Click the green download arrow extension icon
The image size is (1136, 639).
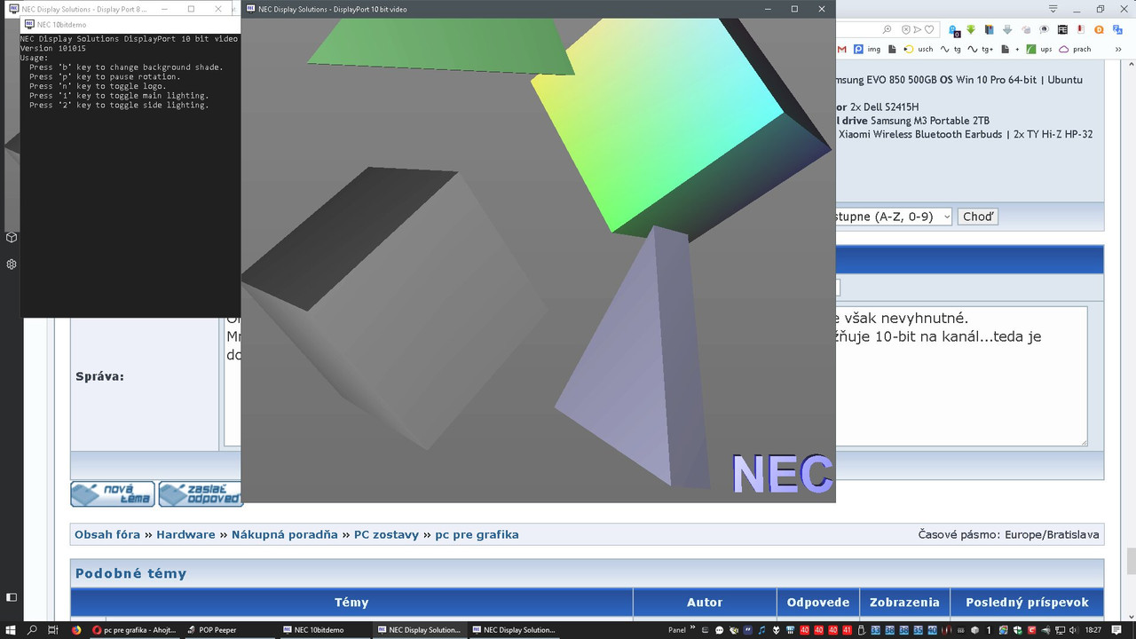click(971, 29)
